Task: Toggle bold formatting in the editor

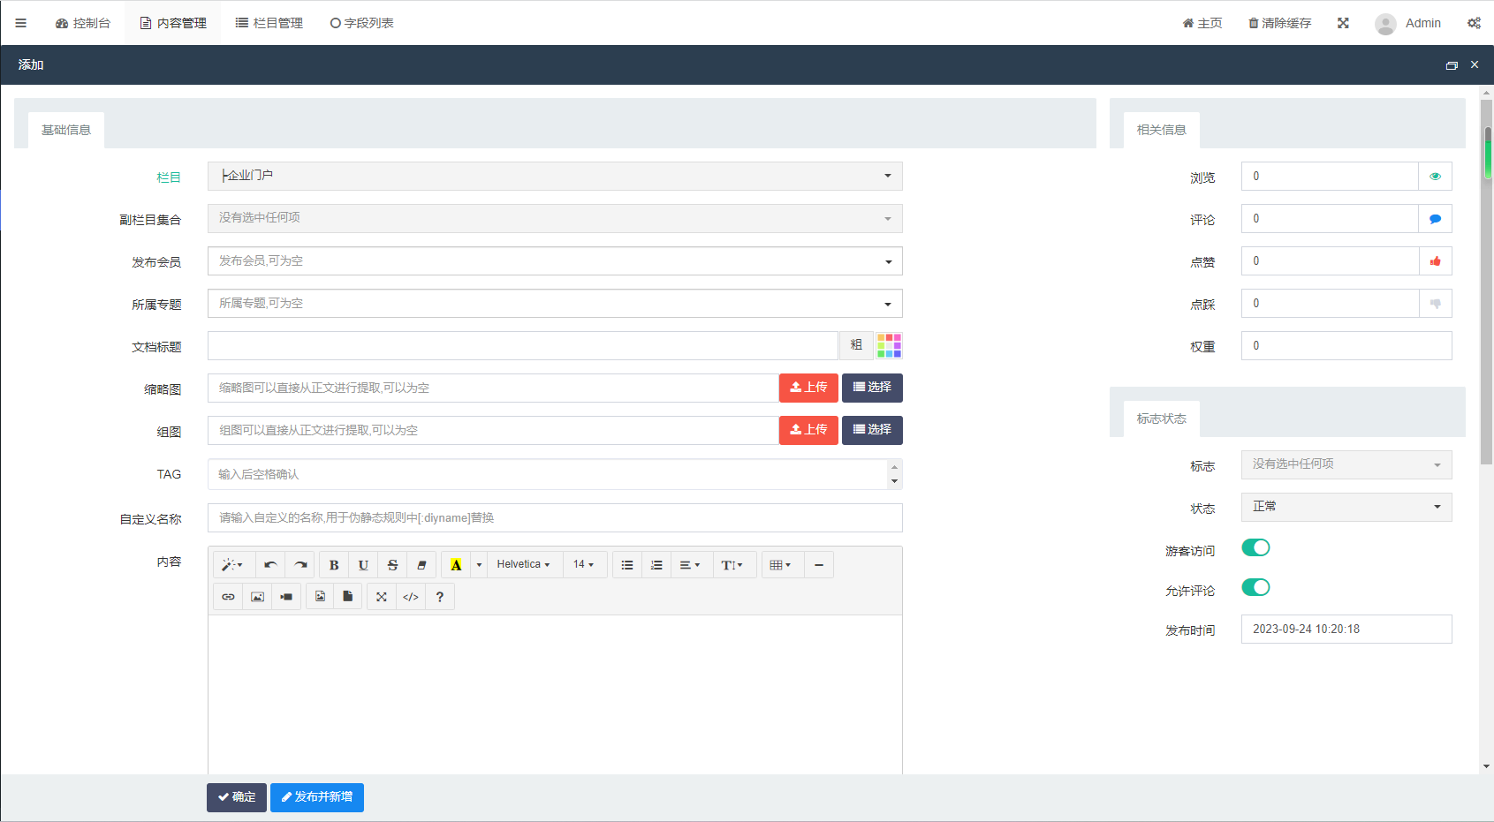Action: pos(334,565)
